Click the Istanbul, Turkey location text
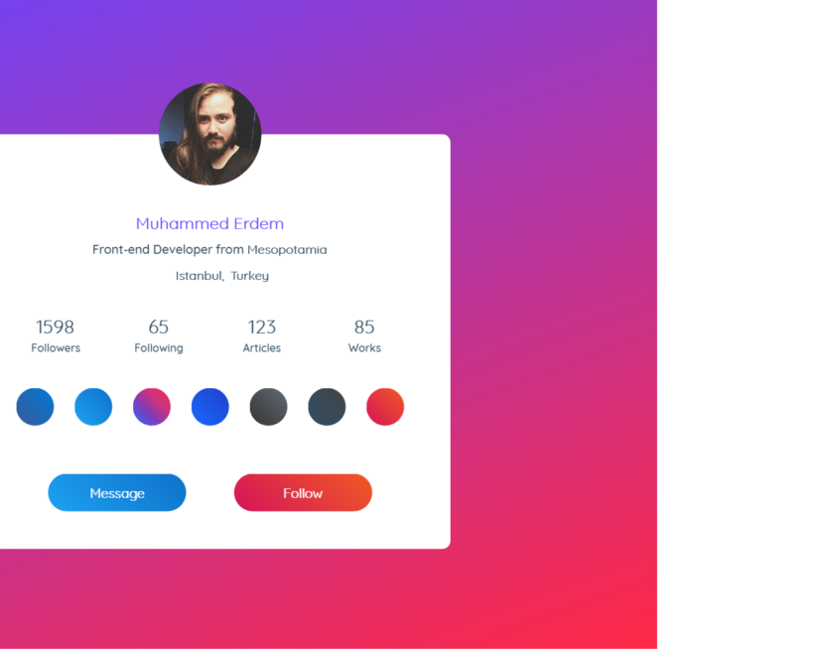 pyautogui.click(x=222, y=276)
